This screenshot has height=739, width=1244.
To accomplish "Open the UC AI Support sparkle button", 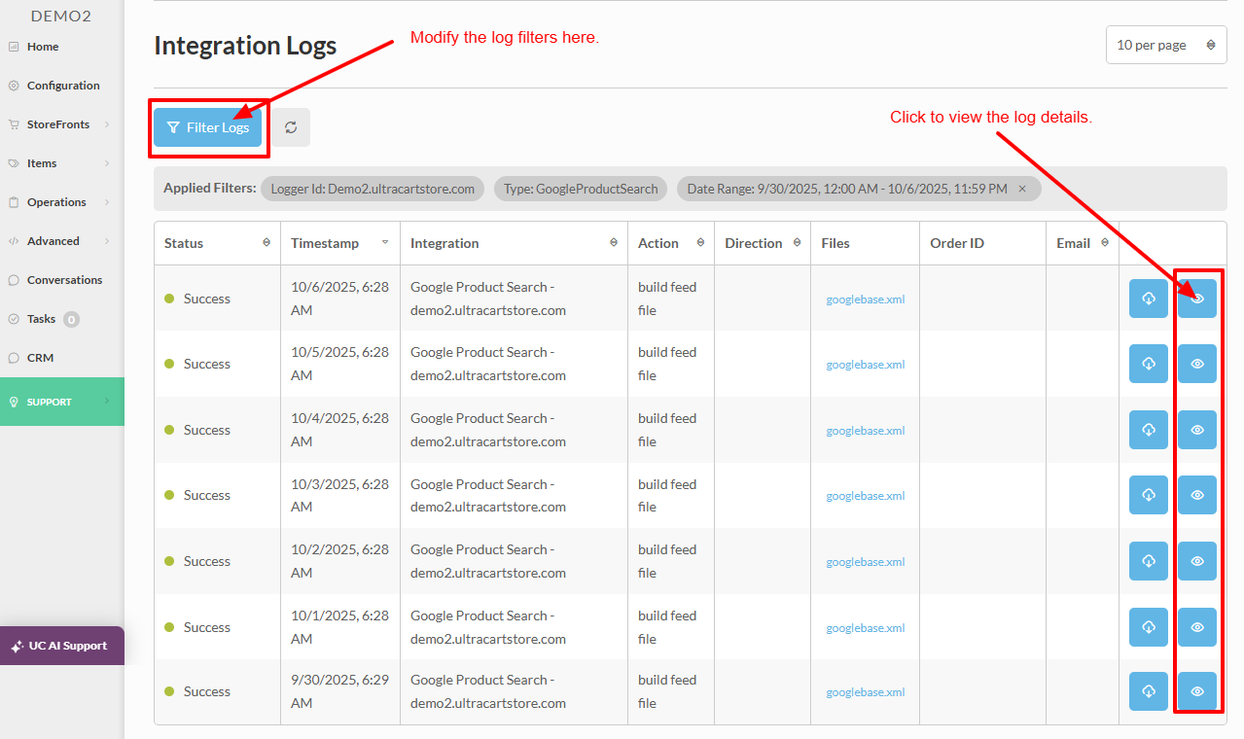I will 59,646.
